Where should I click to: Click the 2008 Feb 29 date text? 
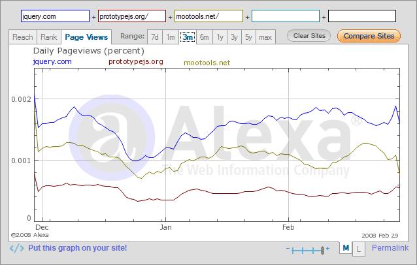point(380,236)
